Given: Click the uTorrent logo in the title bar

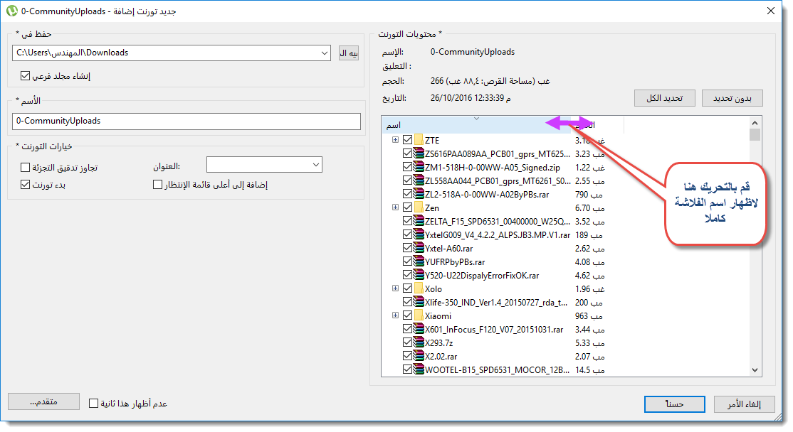Looking at the screenshot, I should pos(11,11).
